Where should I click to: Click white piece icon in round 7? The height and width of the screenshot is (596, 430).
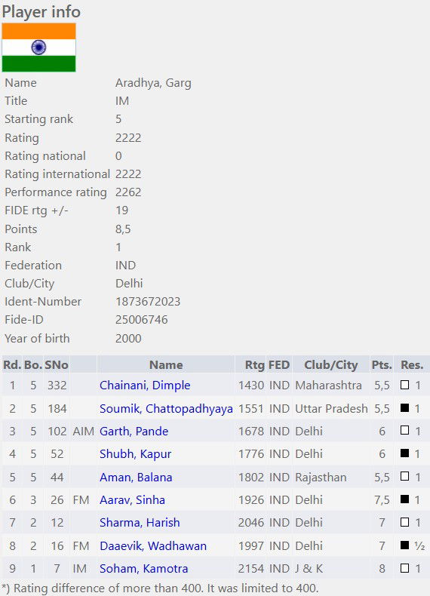pyautogui.click(x=405, y=522)
